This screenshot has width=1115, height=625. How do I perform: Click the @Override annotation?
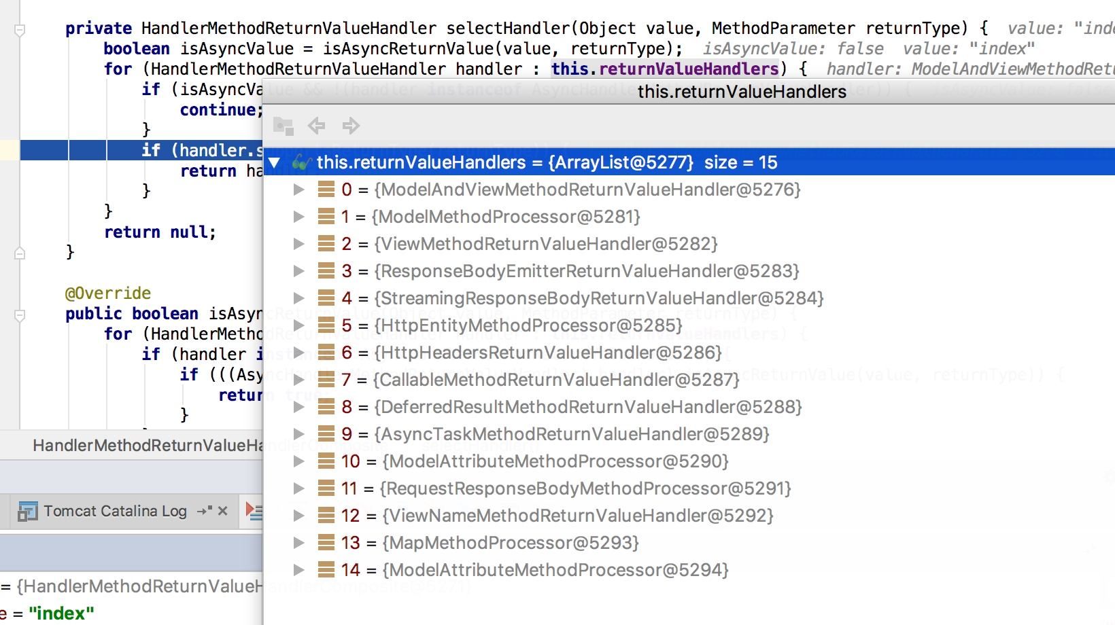[108, 293]
